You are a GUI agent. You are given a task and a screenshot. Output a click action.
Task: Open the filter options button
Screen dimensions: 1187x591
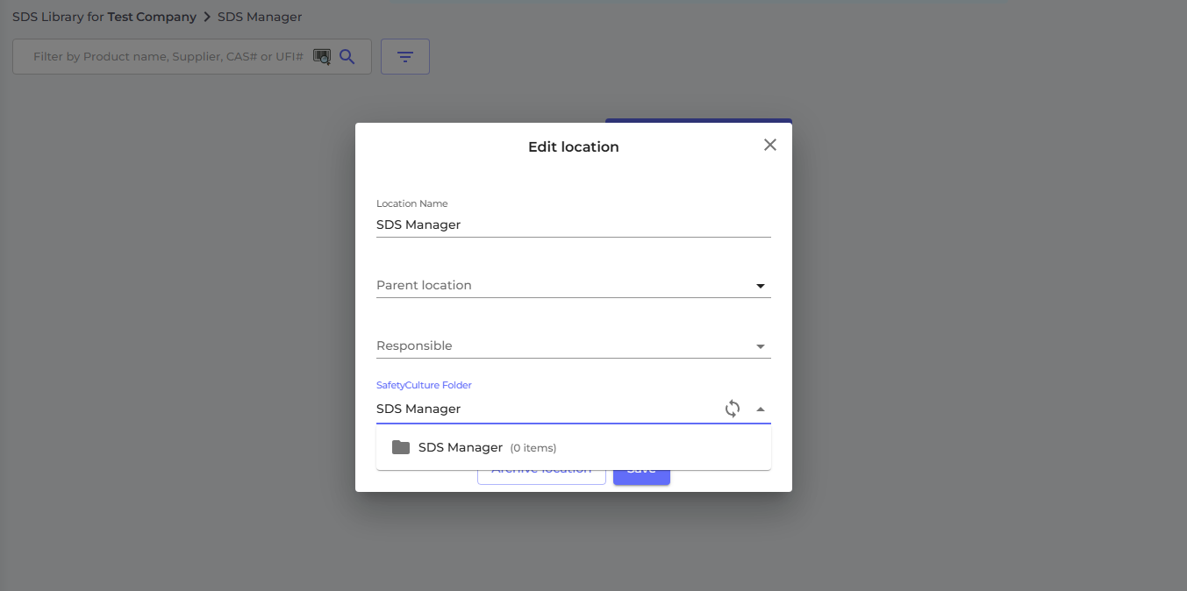tap(405, 57)
